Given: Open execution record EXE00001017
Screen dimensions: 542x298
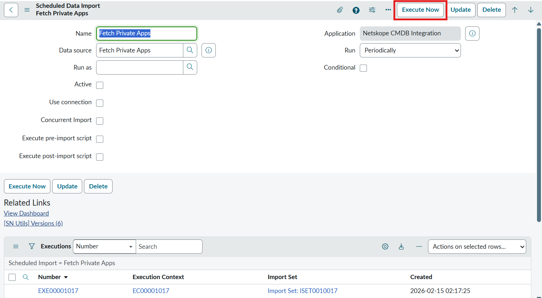Looking at the screenshot, I should 58,291.
